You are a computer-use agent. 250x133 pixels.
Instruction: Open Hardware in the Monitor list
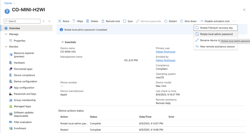click(19, 63)
